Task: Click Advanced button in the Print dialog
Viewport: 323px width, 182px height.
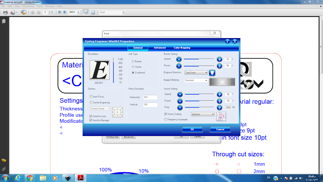Action: tap(129, 137)
